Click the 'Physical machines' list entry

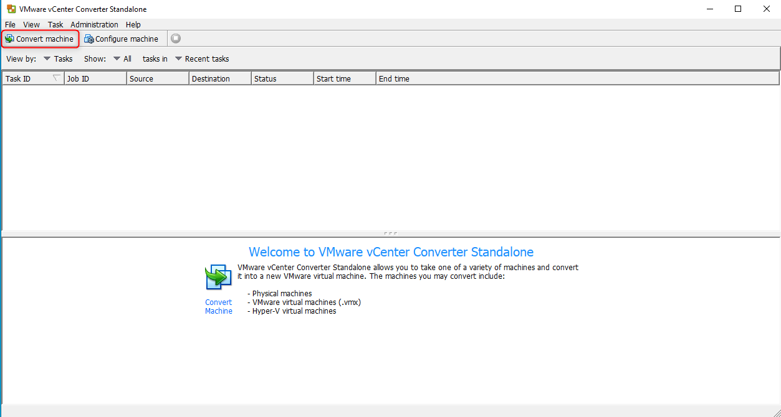click(x=282, y=293)
